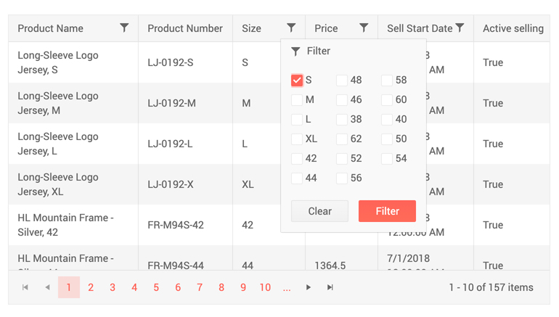Select page 1 in the pager
Image resolution: width=559 pixels, height=317 pixels.
(x=69, y=287)
